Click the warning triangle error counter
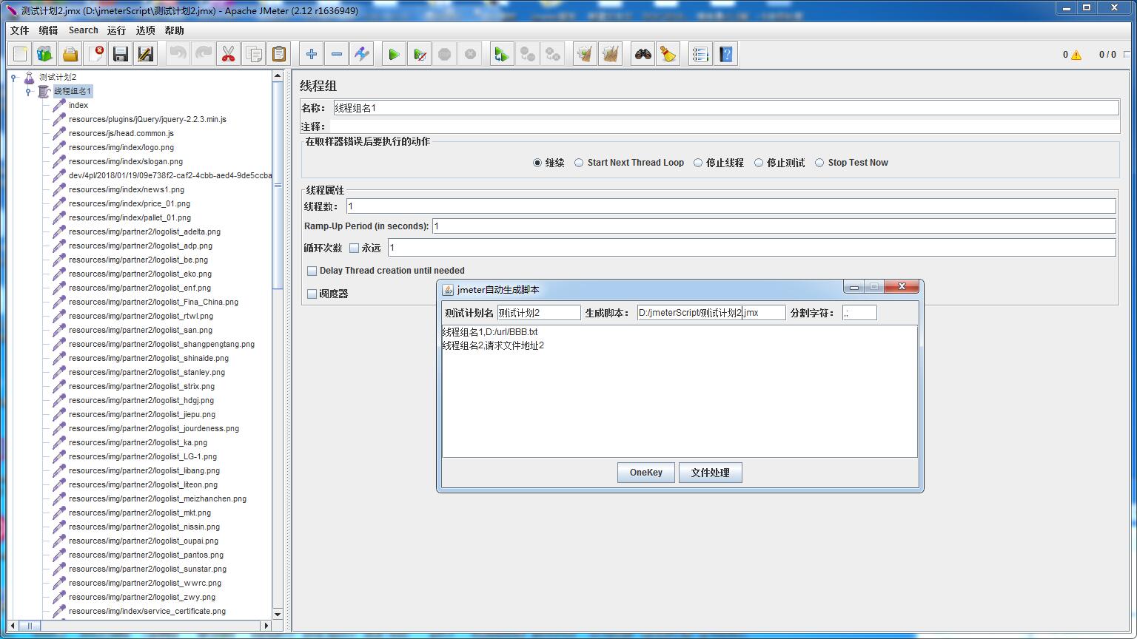 tap(1076, 55)
